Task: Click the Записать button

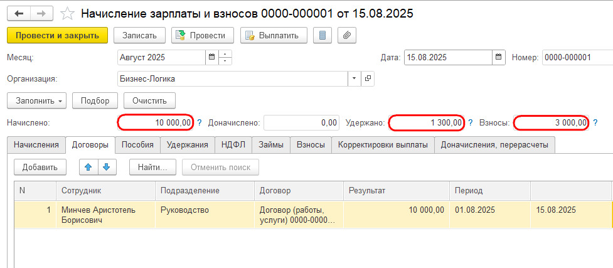Action: point(139,35)
